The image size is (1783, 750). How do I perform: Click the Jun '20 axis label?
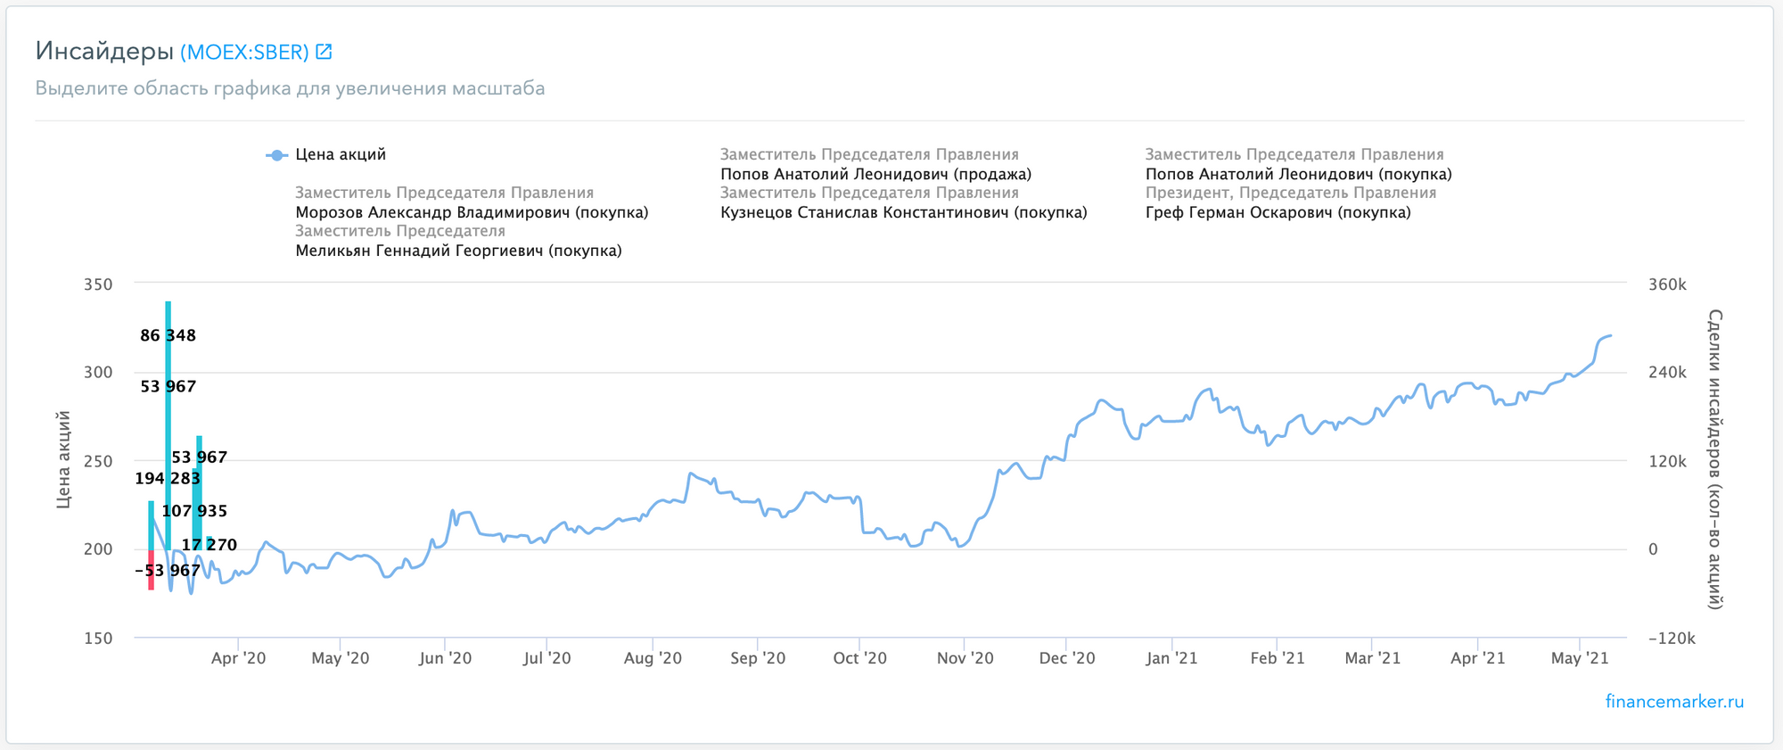point(445,658)
